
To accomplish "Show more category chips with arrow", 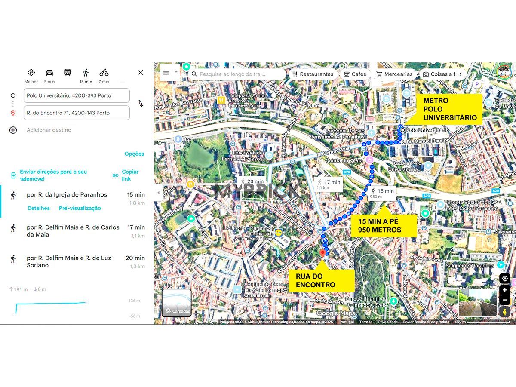I will point(461,74).
